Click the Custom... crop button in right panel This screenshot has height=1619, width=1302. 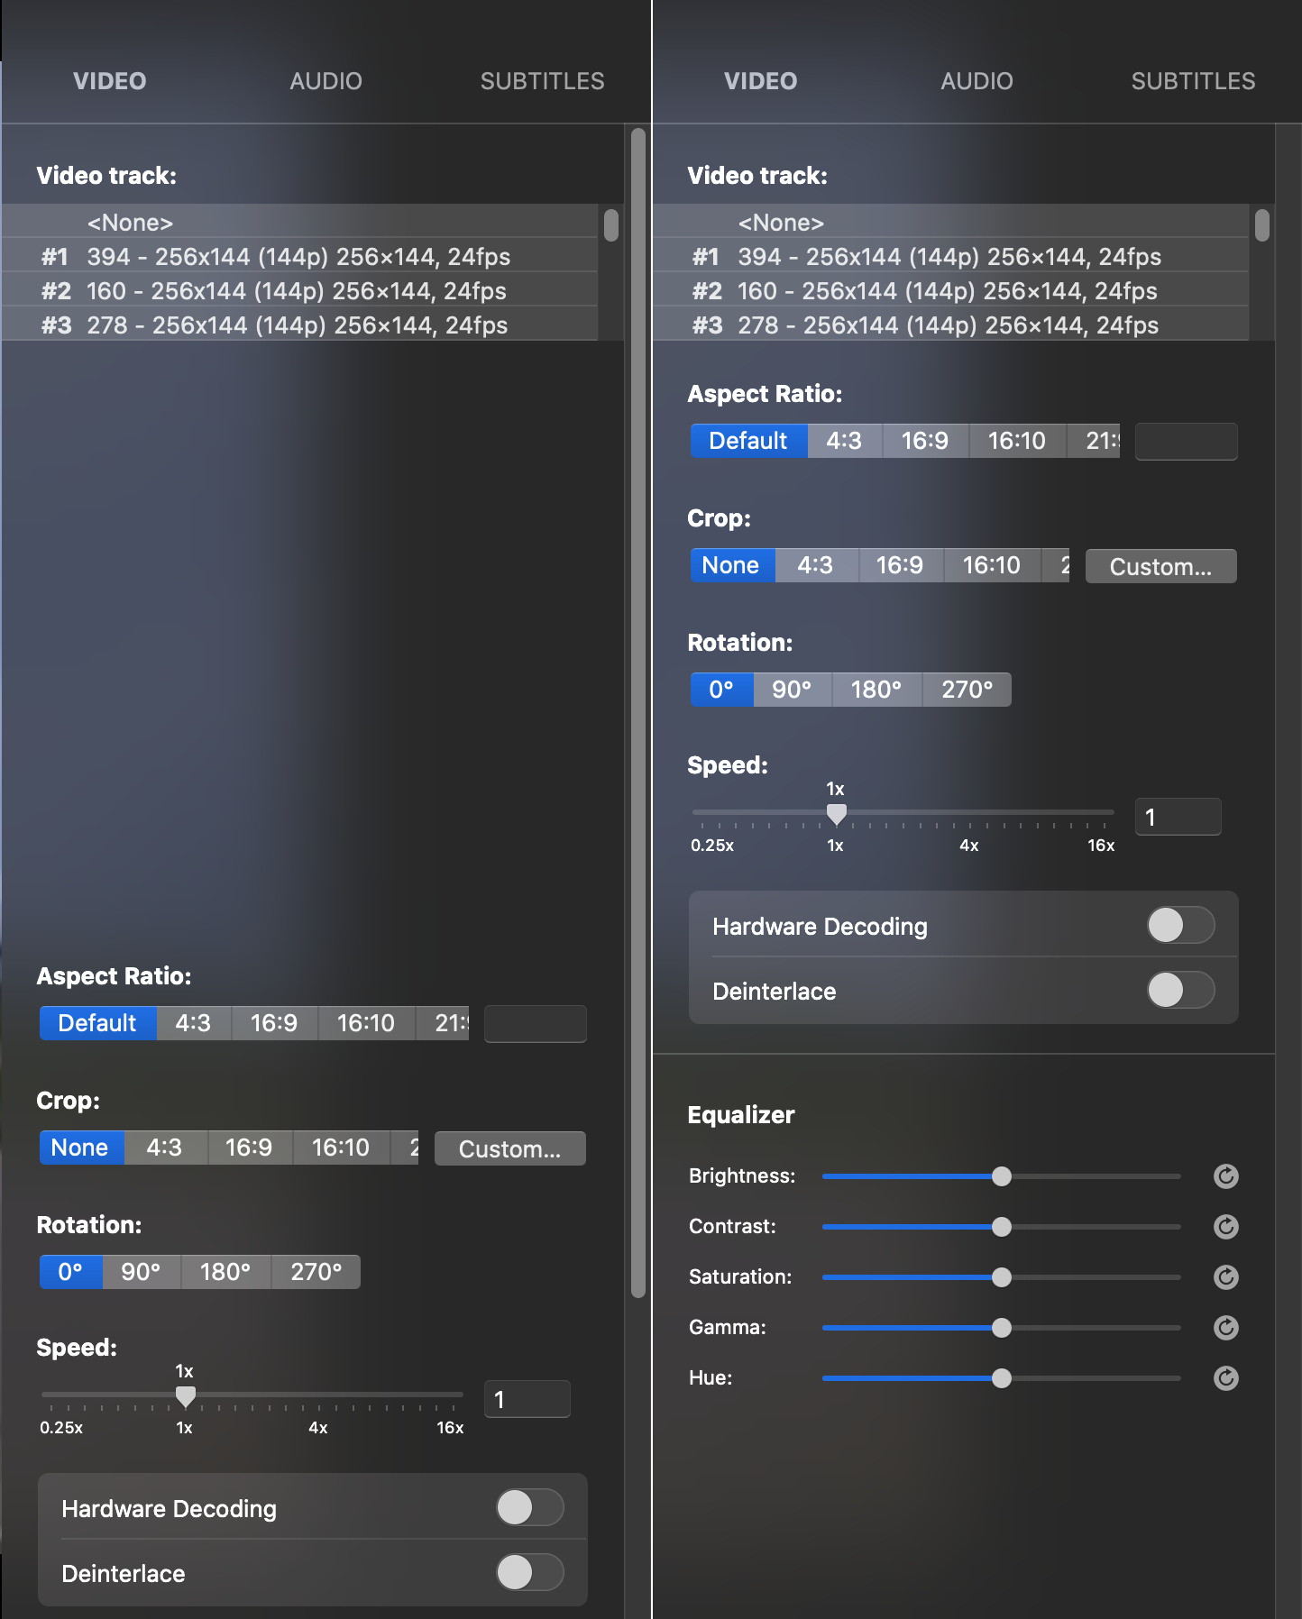click(1161, 566)
